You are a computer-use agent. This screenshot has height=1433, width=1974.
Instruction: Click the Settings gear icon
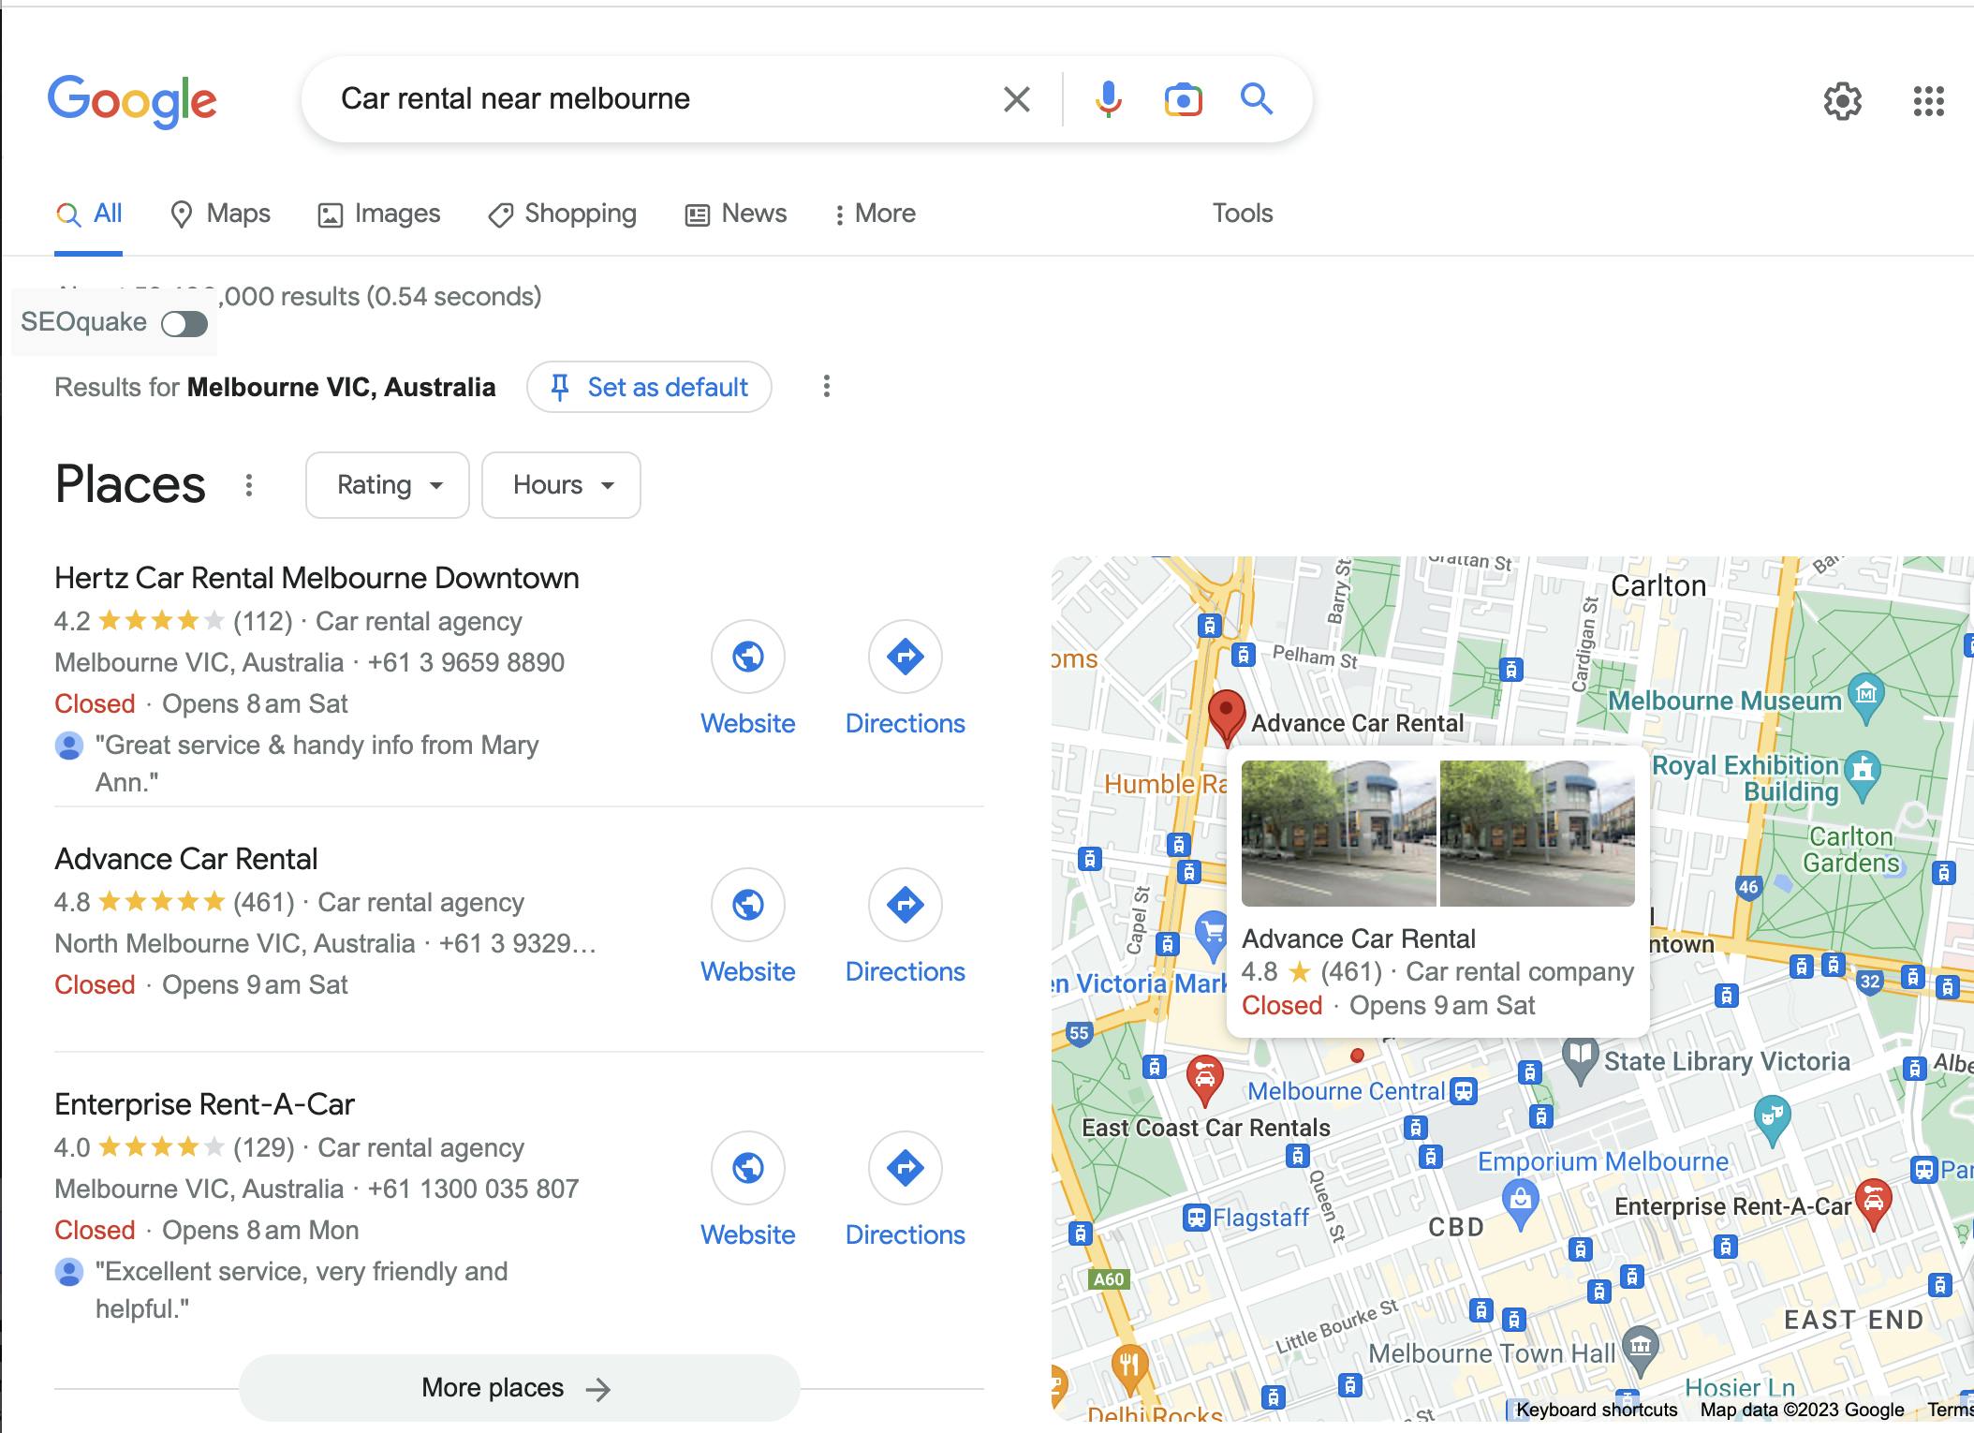coord(1839,98)
